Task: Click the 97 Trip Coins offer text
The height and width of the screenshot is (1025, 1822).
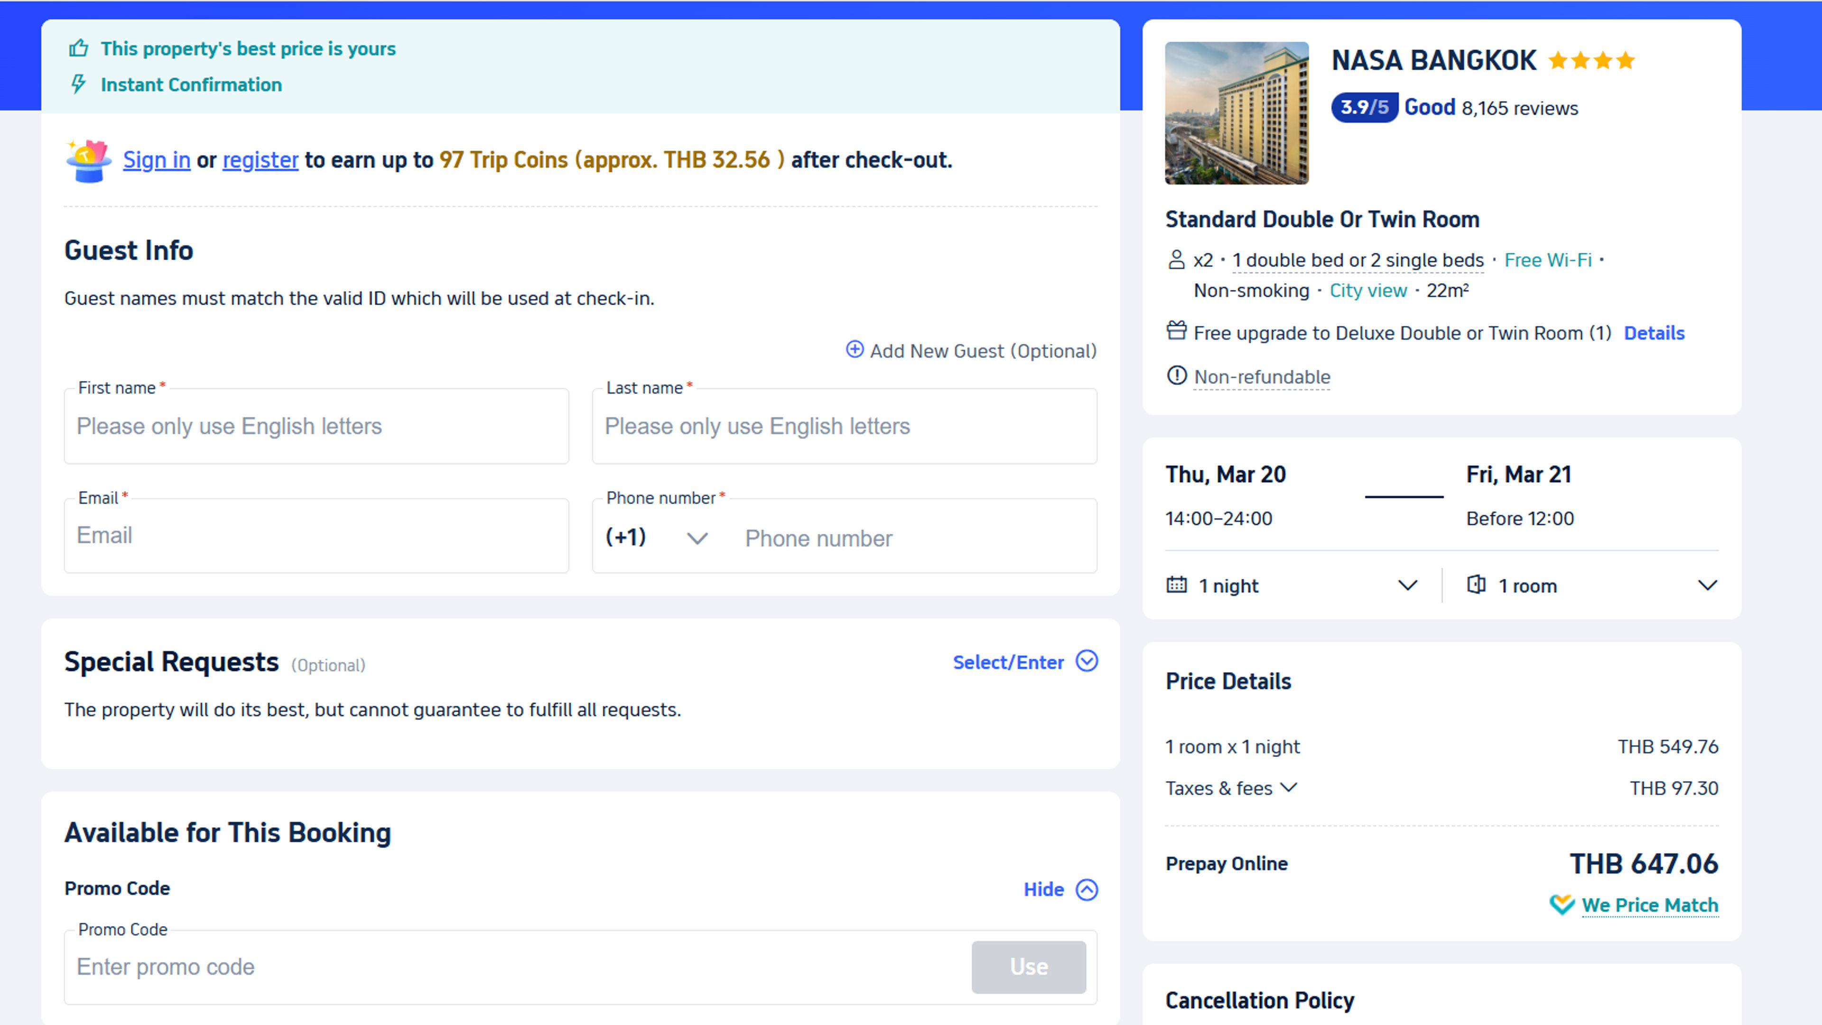Action: [612, 160]
